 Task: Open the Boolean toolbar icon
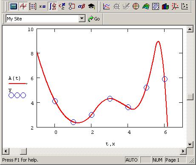tap(62, 6)
